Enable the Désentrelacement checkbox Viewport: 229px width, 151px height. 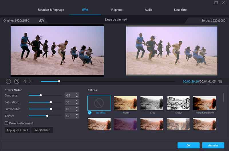pyautogui.click(x=7, y=123)
